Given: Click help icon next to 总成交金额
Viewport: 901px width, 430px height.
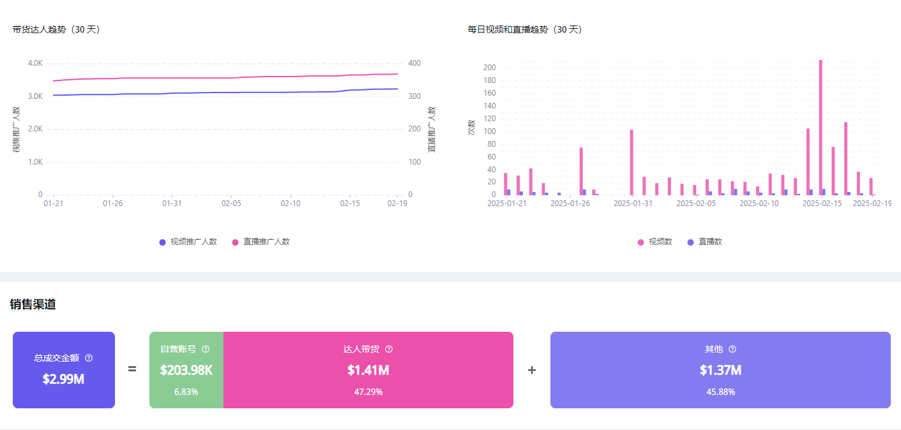Looking at the screenshot, I should click(x=89, y=358).
